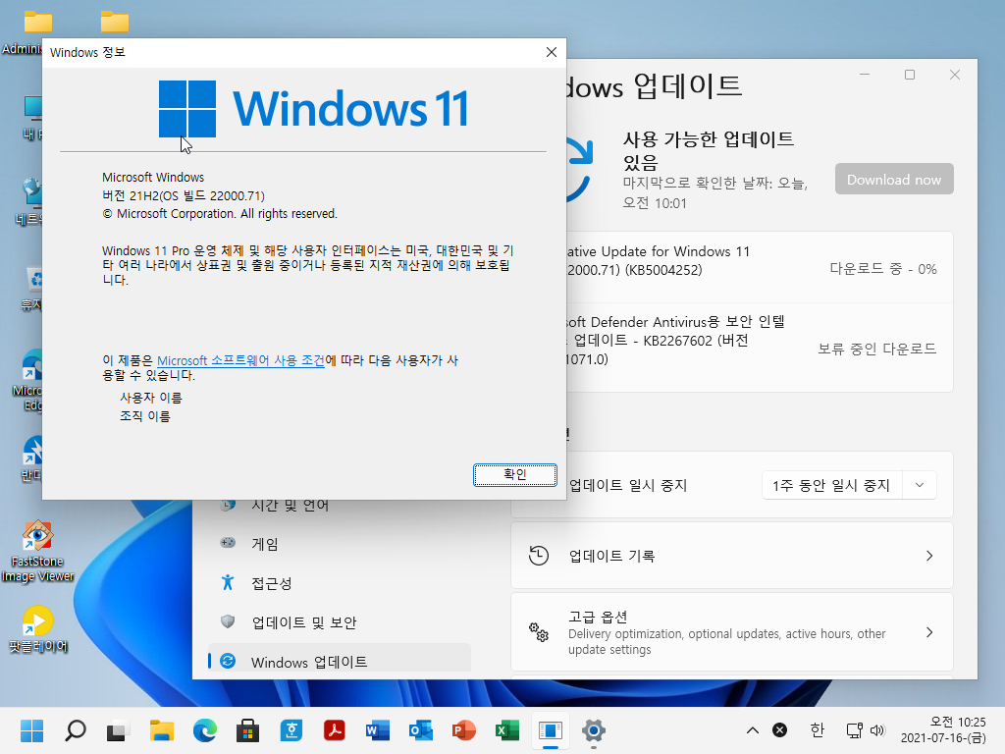Open taskbar Search
1005x754 pixels.
75,730
